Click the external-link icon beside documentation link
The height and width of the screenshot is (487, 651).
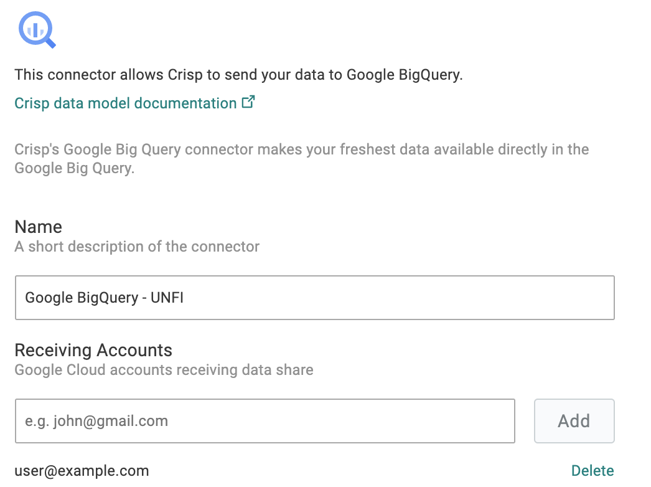248,102
